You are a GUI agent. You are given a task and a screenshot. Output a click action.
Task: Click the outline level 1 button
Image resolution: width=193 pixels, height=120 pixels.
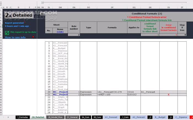click(1, 2)
